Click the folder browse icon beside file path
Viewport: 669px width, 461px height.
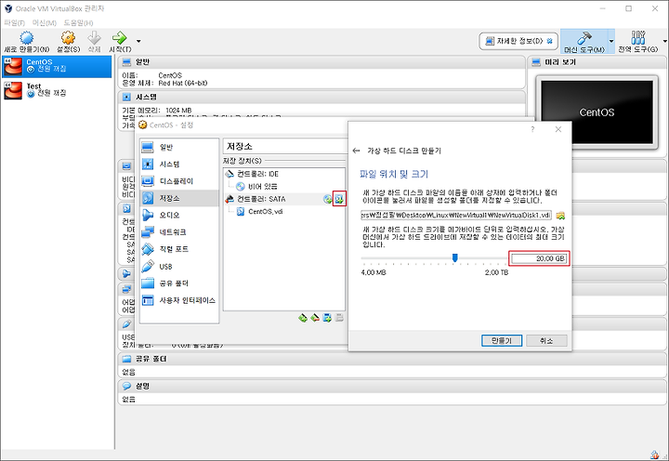pos(560,216)
